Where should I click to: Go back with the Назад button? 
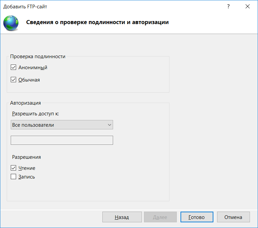point(122,217)
